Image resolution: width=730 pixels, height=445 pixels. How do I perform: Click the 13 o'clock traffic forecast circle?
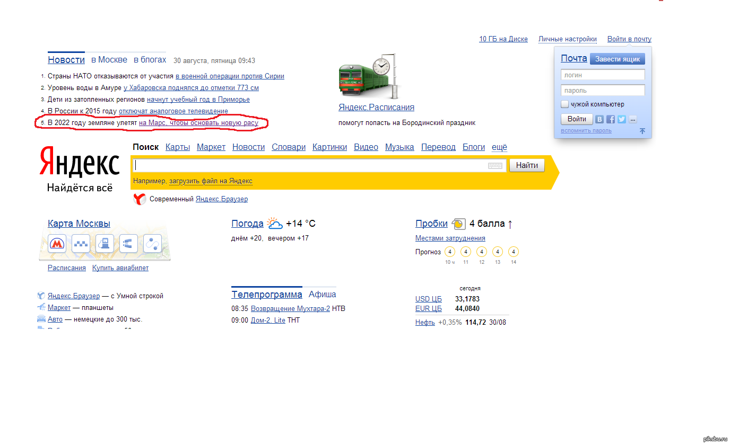(x=498, y=252)
